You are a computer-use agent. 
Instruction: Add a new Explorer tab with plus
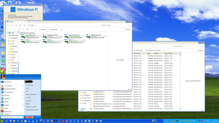tap(29, 22)
